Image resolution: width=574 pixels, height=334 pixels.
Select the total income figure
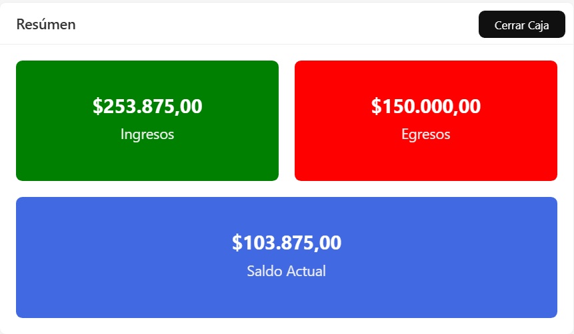pyautogui.click(x=147, y=106)
